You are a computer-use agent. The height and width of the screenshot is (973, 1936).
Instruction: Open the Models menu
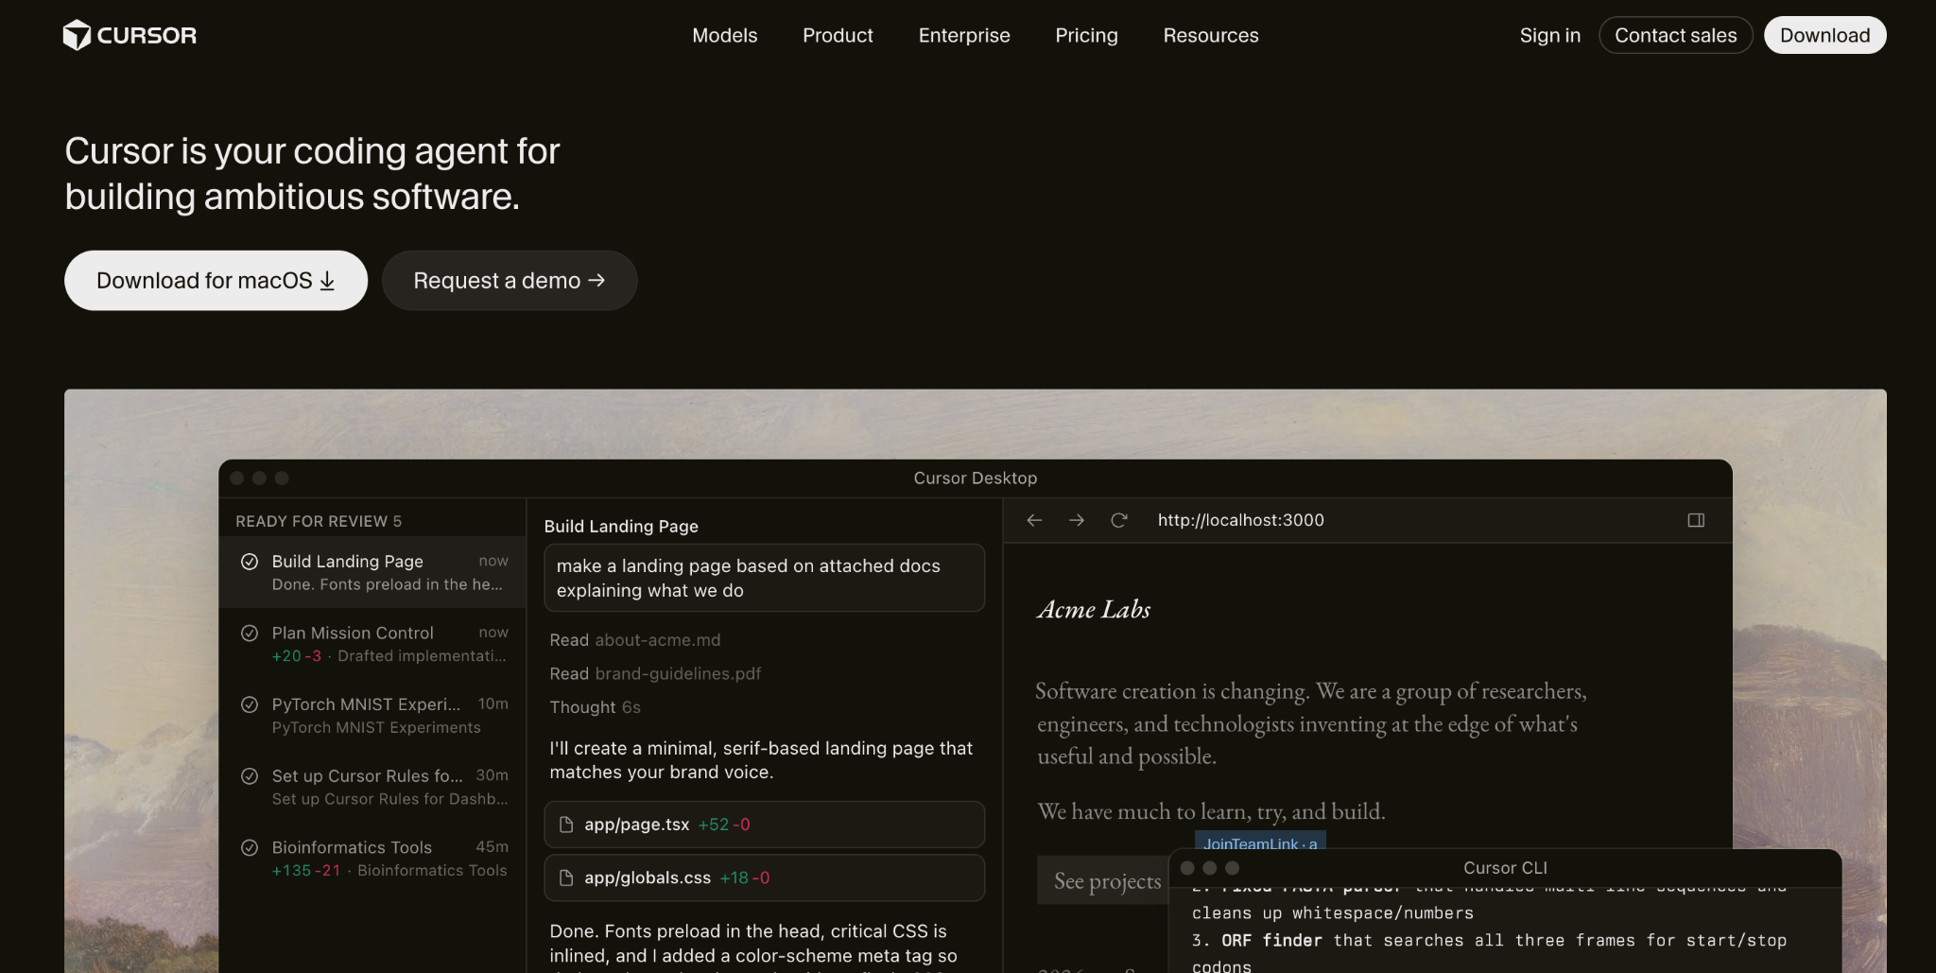725,35
